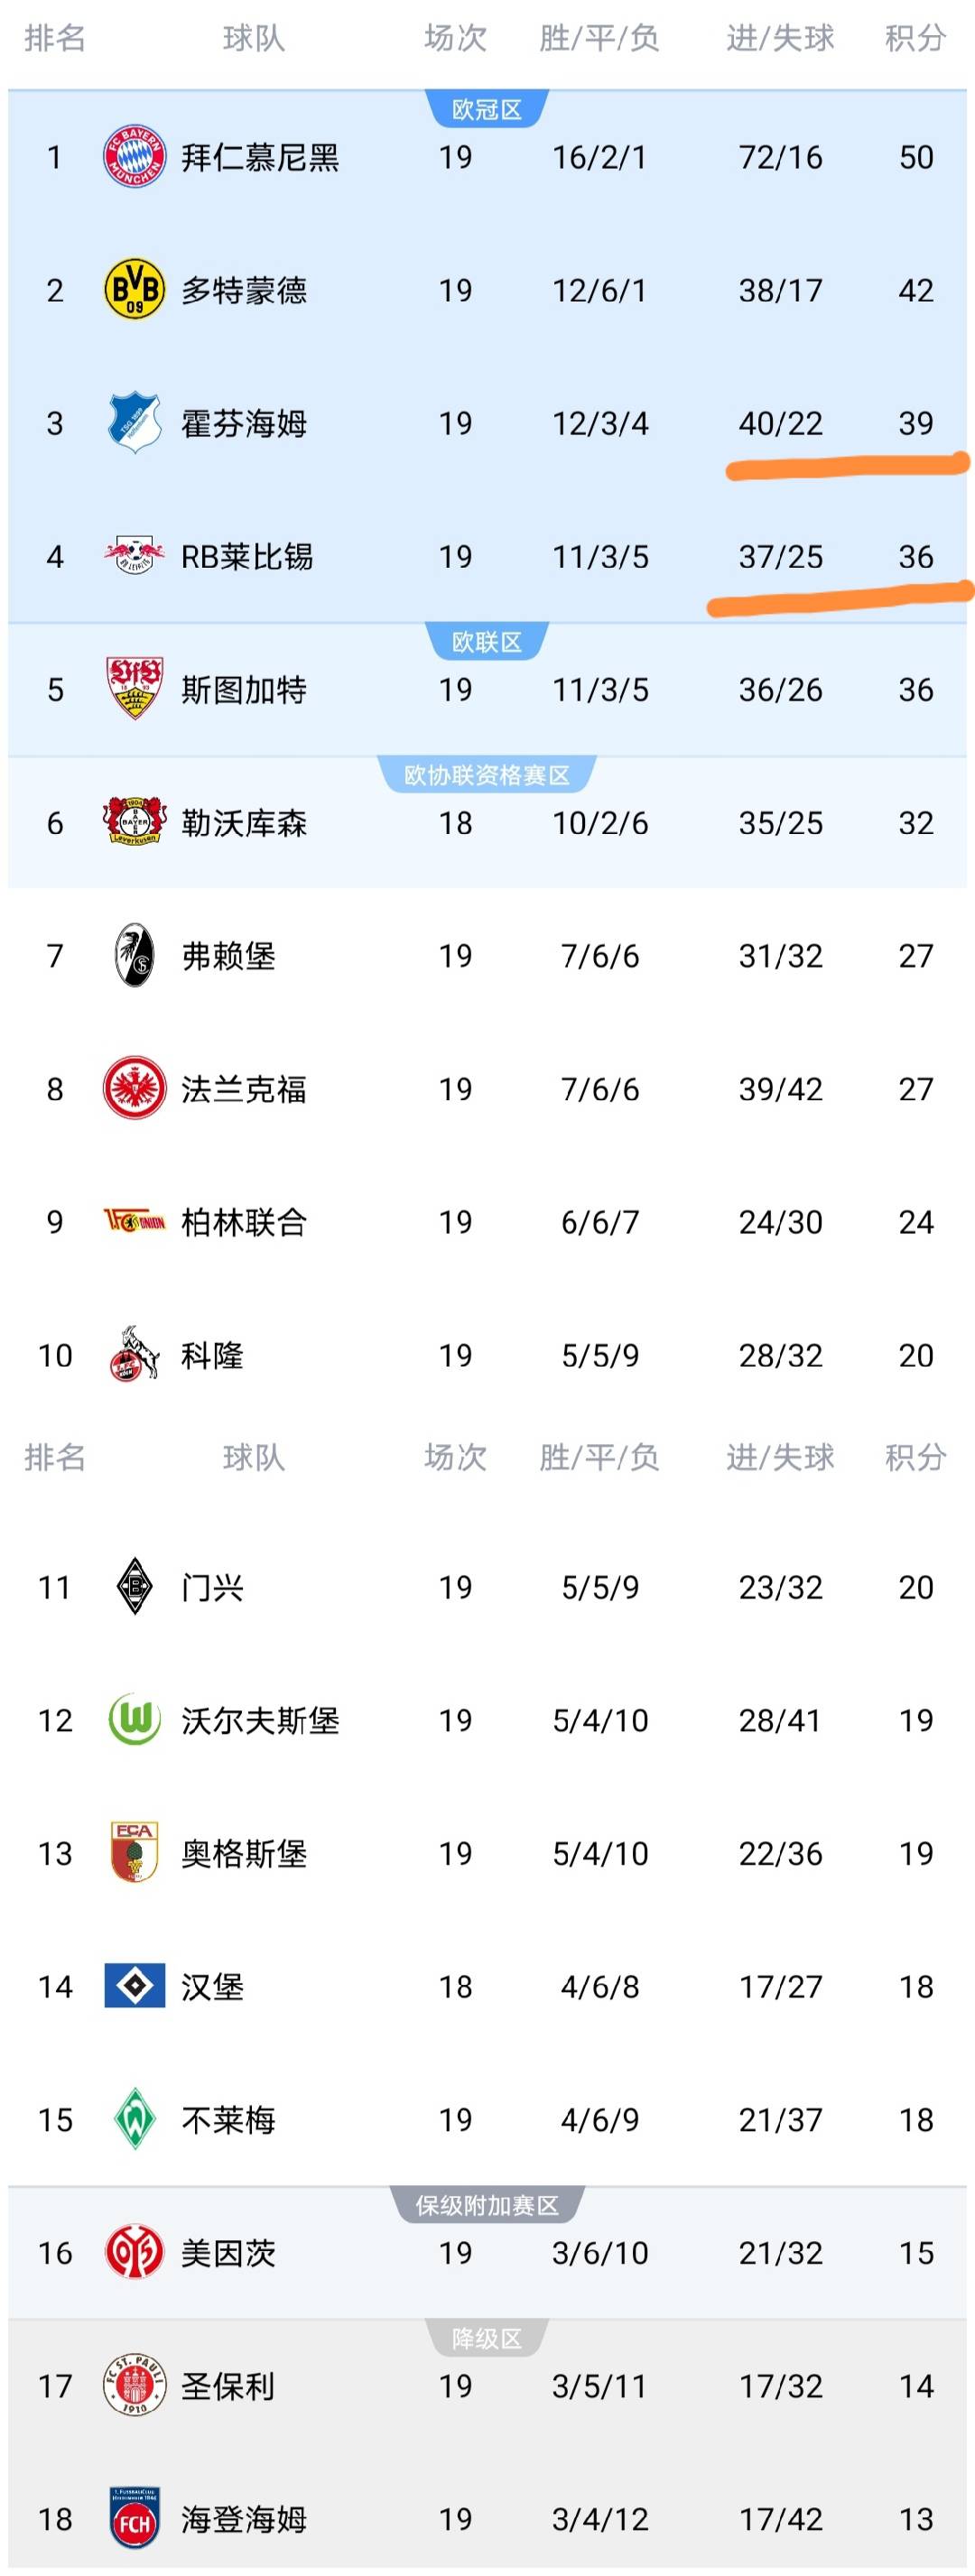Select the Hoffenheim team badge
This screenshot has height=2576, width=975.
click(134, 423)
